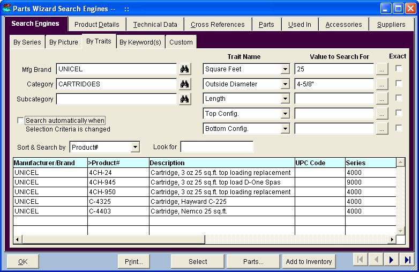419x272 pixels.
Task: Click the binoculars lookup beside Subcategory
Action: (184, 99)
